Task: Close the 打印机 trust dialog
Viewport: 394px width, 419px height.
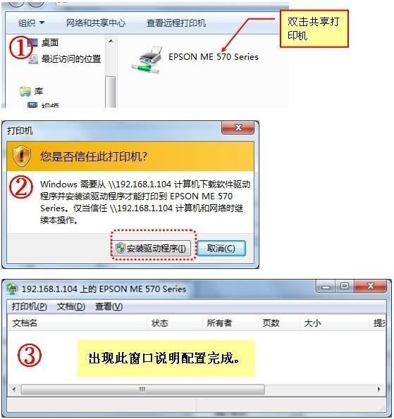Action: pos(238,127)
